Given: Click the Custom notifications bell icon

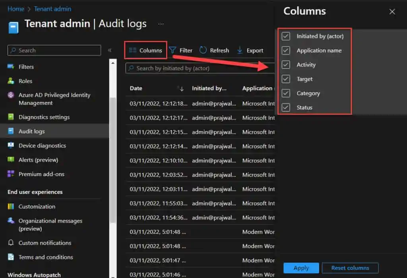Looking at the screenshot, I should [11, 243].
